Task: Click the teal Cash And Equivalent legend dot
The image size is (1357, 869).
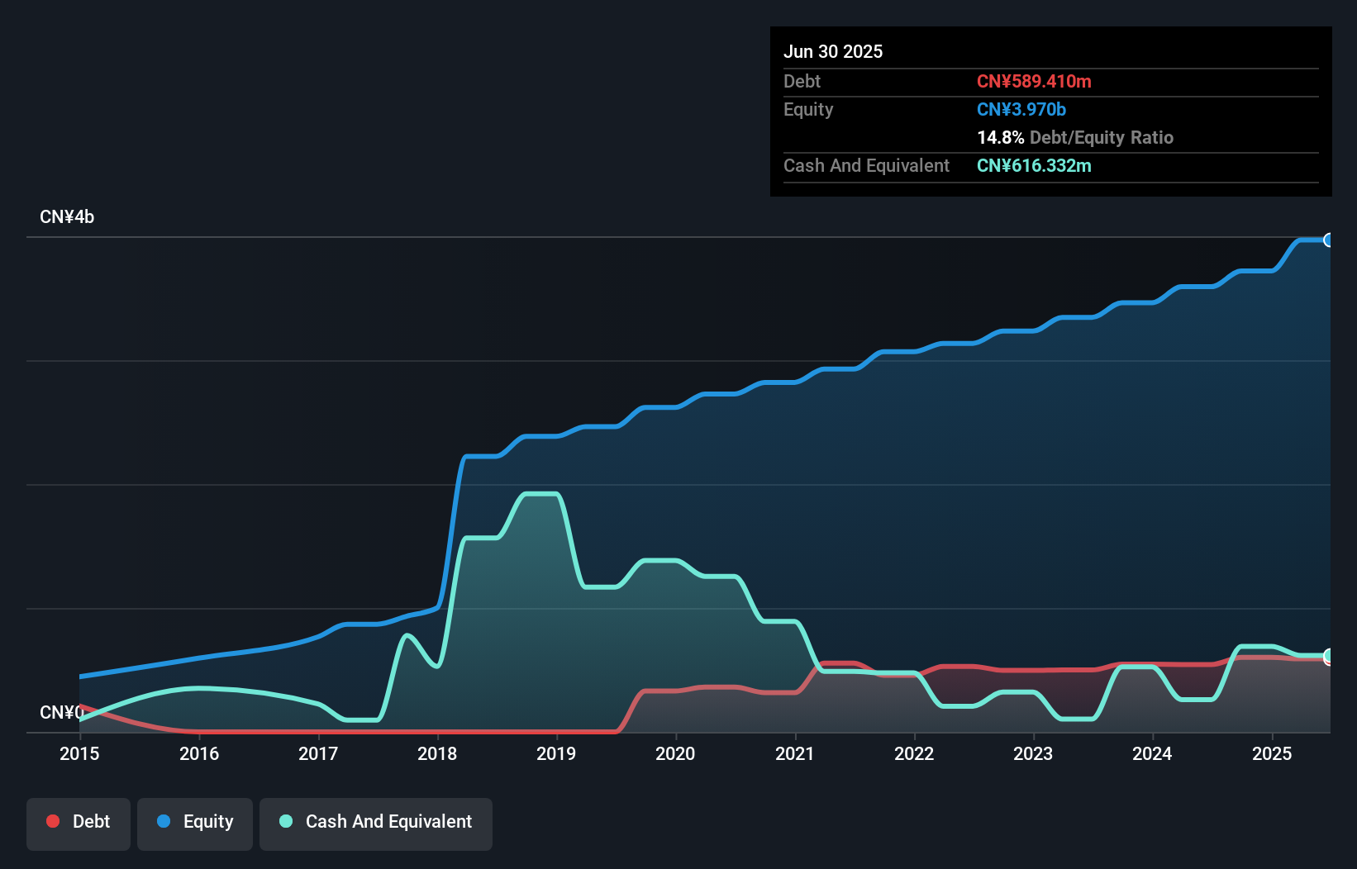Action: click(285, 821)
